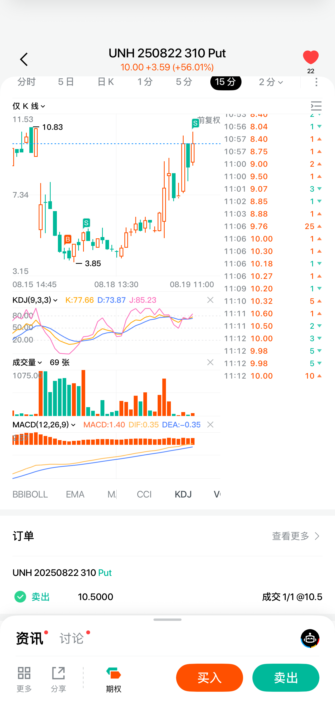Screen dimensions: 335x726
Task: Tap the 10.83 high price label on chart
Action: (x=52, y=127)
